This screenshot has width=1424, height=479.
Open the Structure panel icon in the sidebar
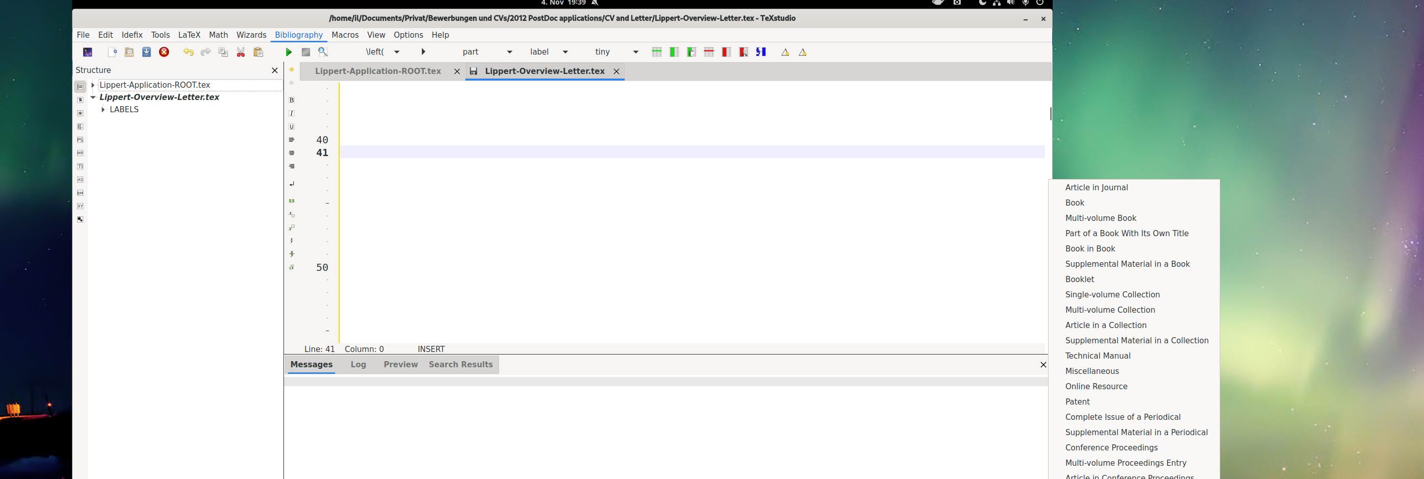click(x=80, y=86)
